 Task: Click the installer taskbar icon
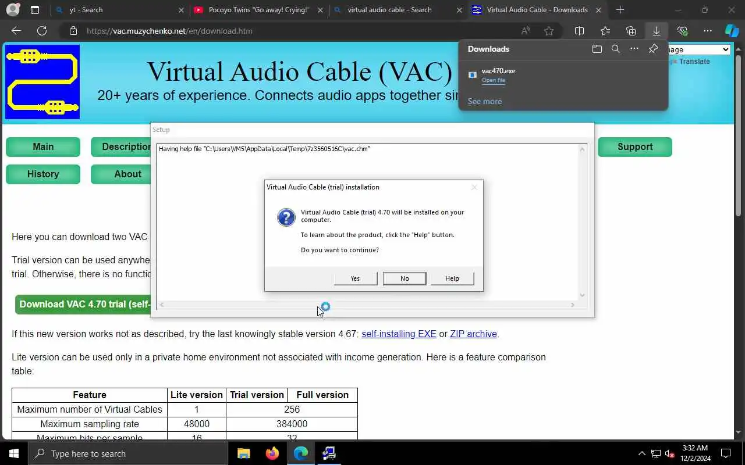[329, 453]
